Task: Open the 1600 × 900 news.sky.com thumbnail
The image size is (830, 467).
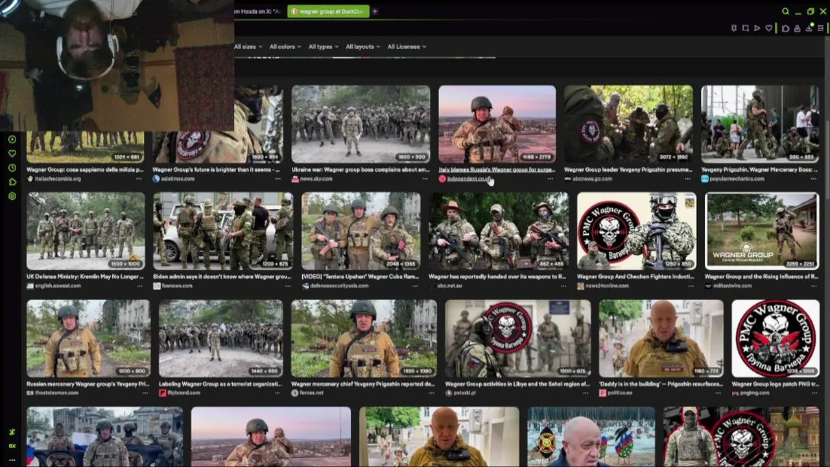Action: point(361,124)
